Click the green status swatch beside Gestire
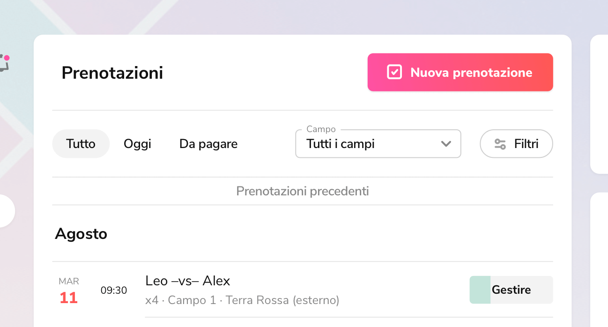 [480, 290]
